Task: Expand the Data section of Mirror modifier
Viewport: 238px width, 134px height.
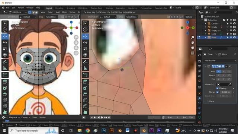Action: [211, 101]
